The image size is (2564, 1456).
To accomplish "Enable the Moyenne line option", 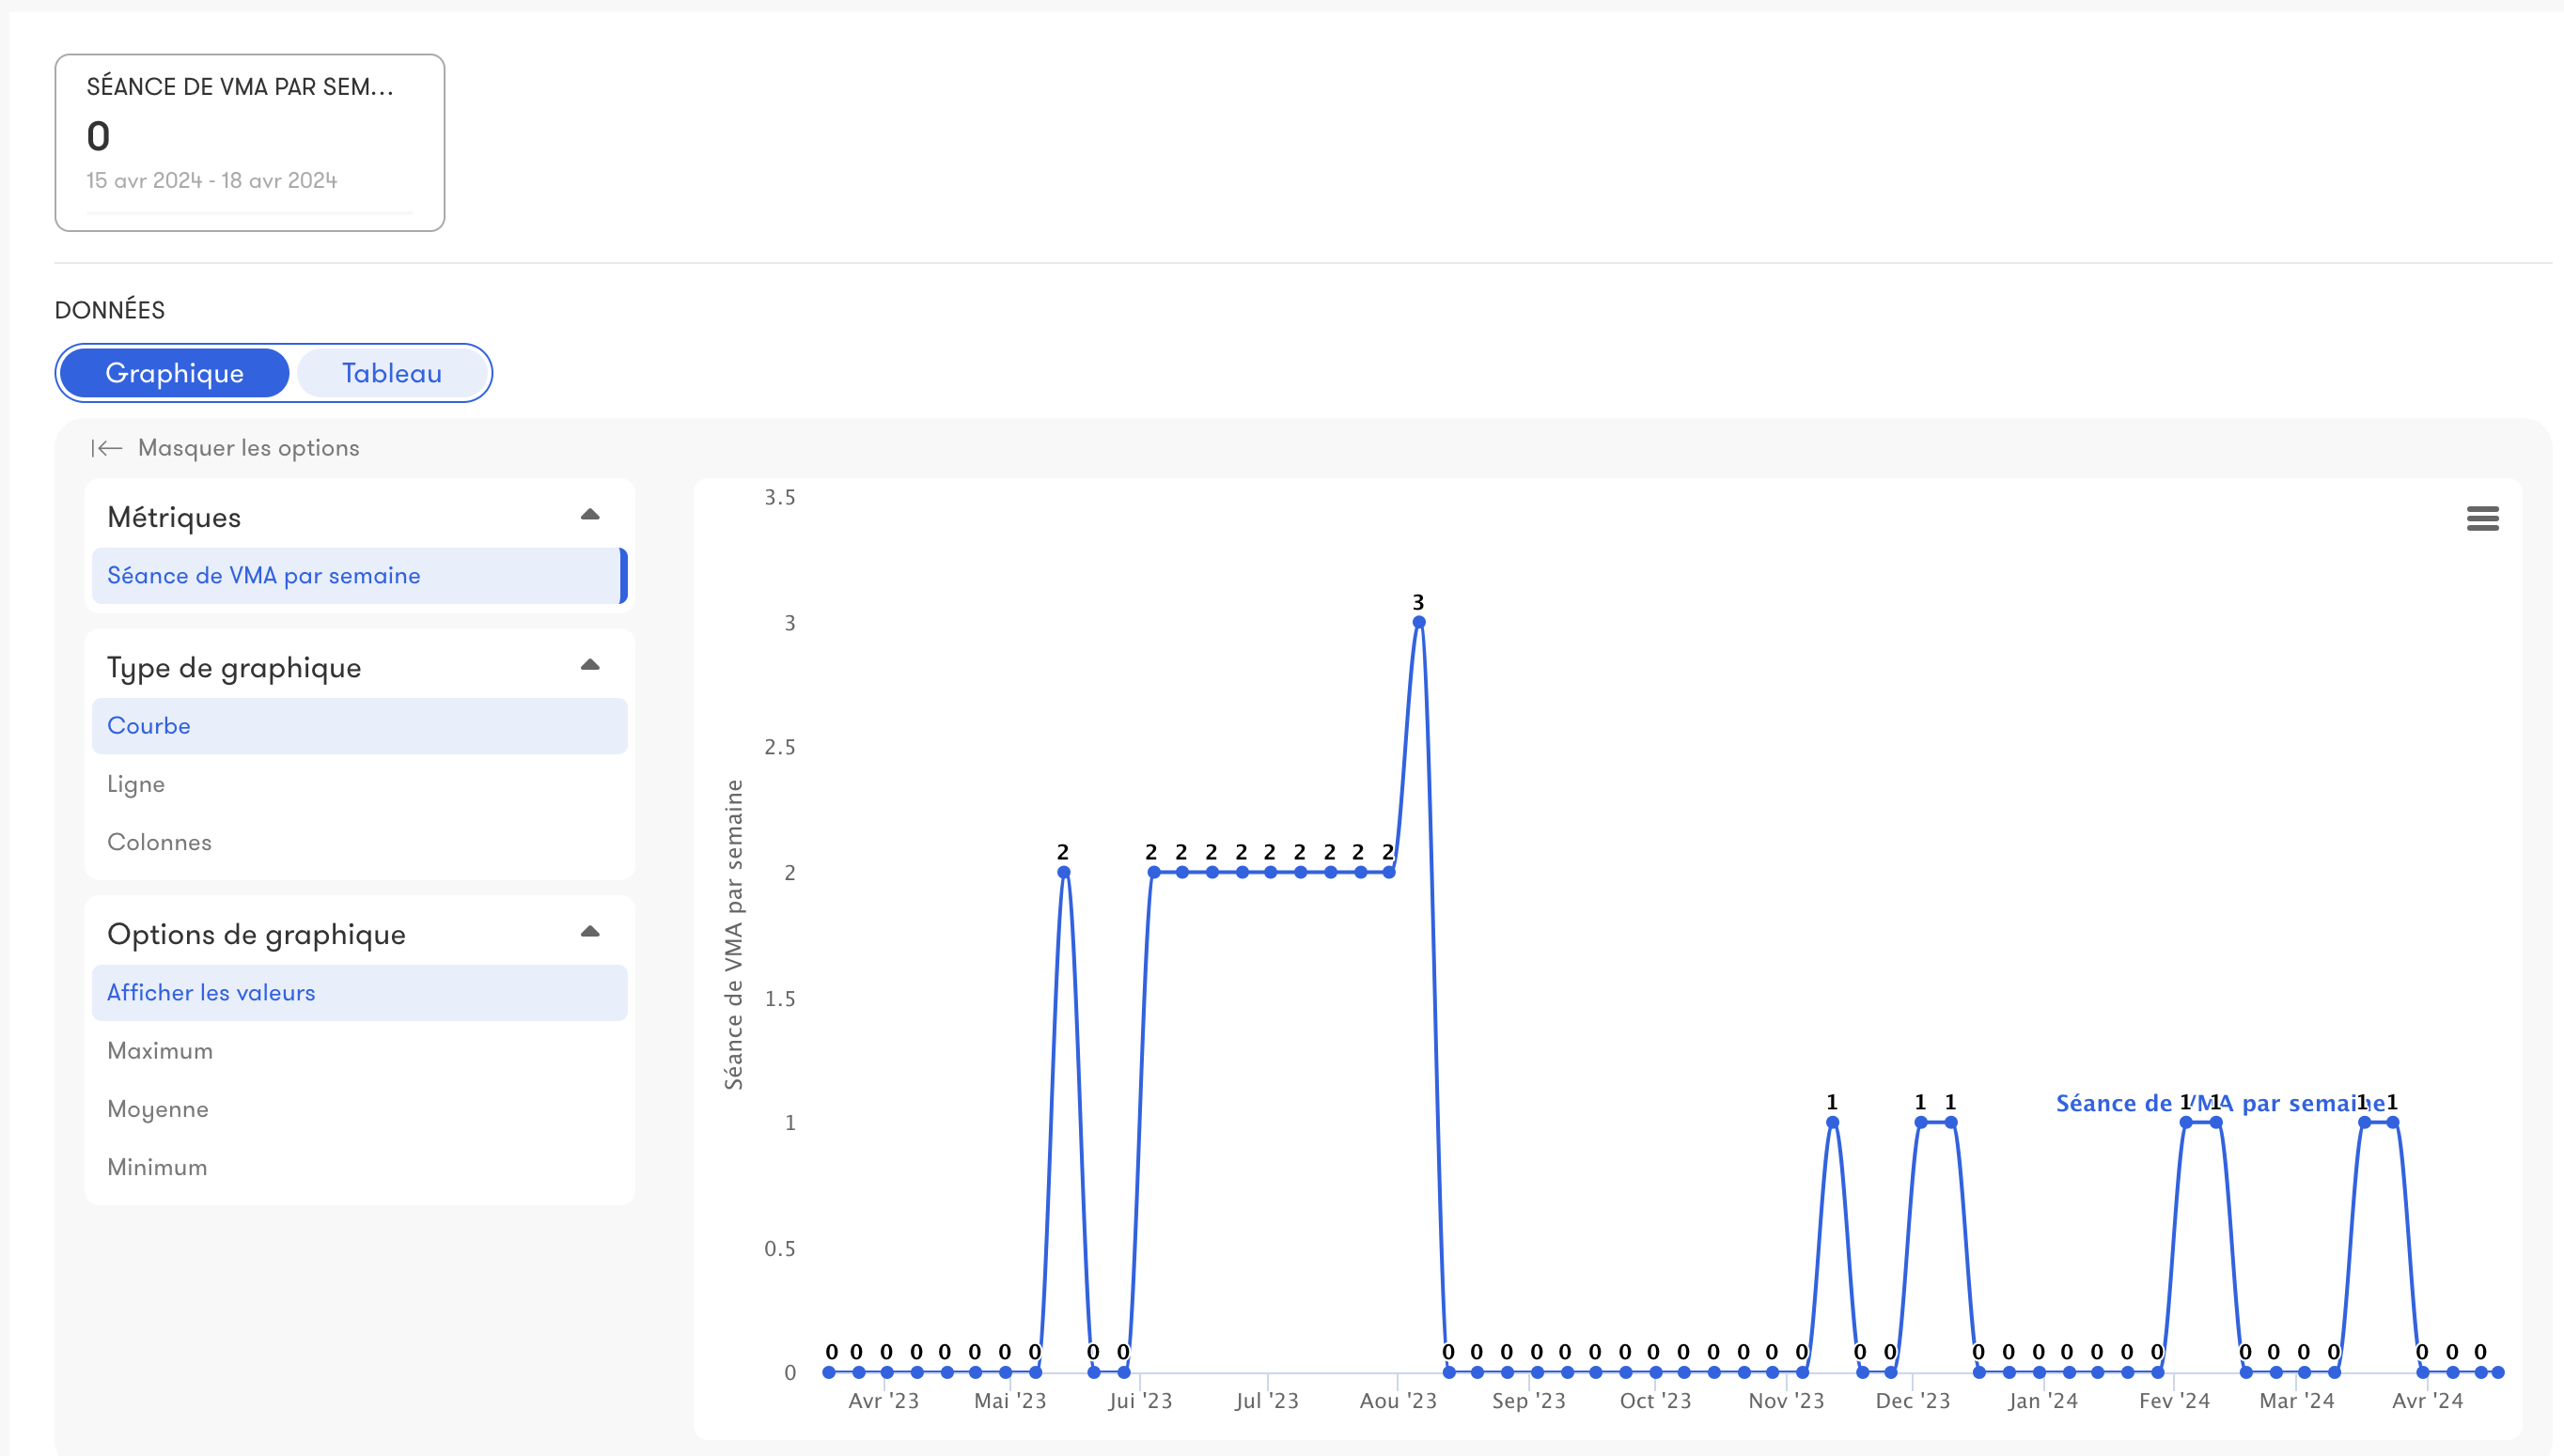I will click(x=158, y=1109).
